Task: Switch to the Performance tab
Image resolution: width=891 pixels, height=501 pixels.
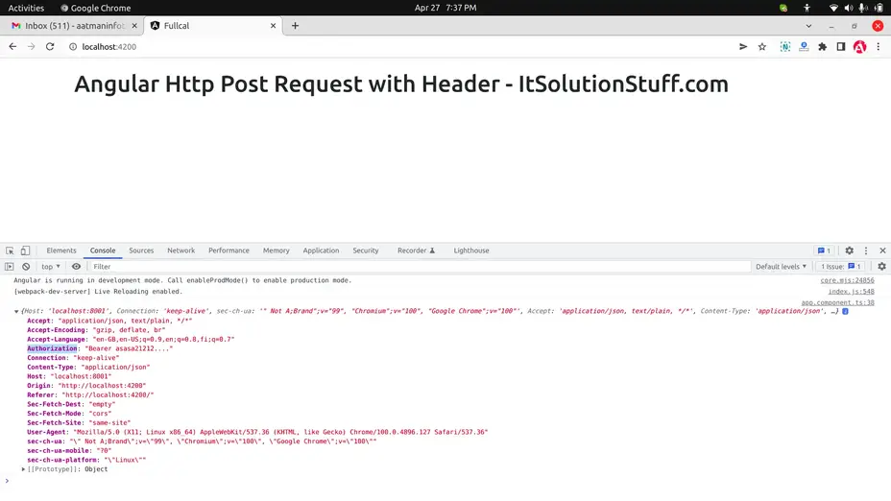Action: [x=229, y=250]
